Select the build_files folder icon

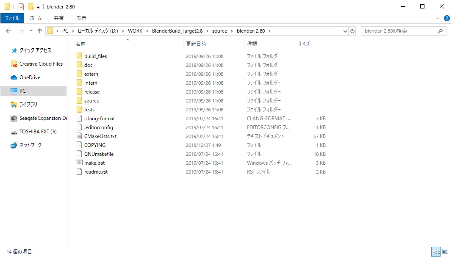79,56
